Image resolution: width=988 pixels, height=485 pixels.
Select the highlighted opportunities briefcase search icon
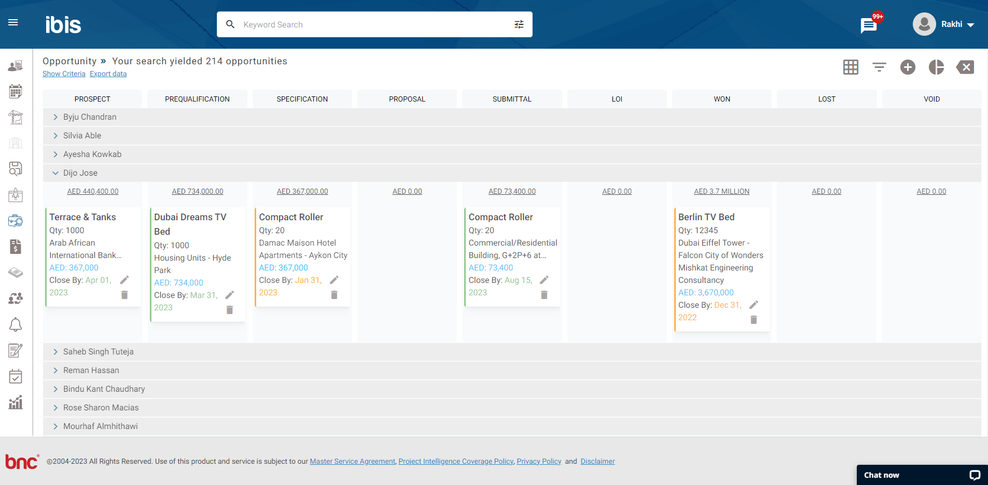coord(16,221)
